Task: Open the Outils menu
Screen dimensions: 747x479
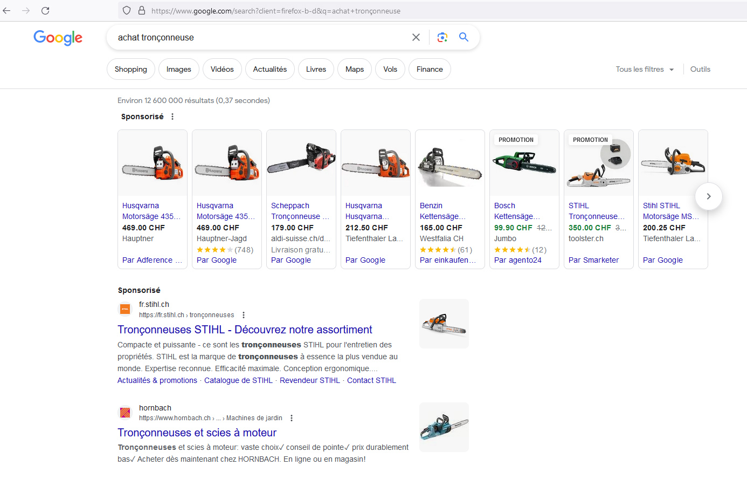Action: click(x=700, y=69)
